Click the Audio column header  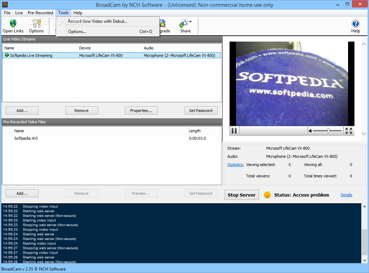coord(181,48)
